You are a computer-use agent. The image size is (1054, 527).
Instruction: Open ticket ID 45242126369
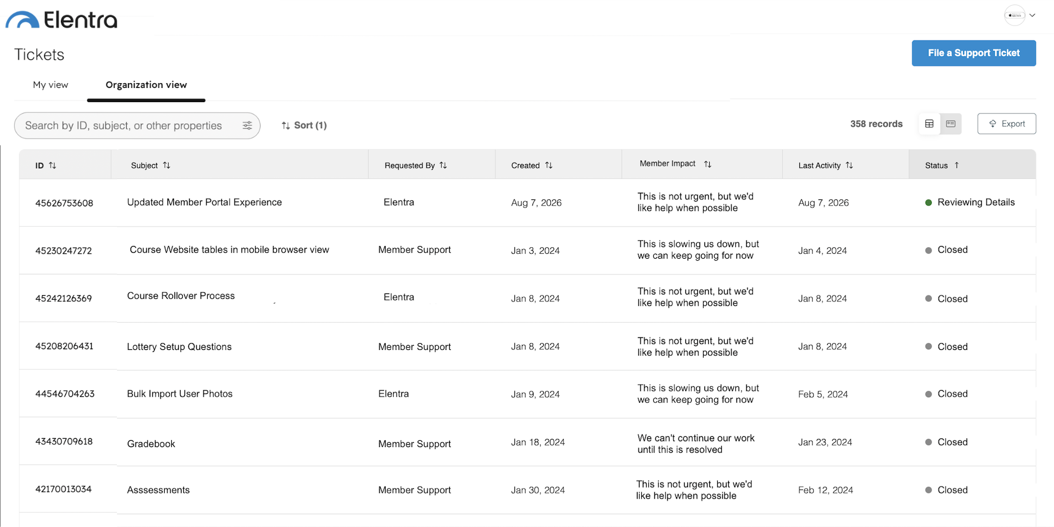pyautogui.click(x=64, y=299)
